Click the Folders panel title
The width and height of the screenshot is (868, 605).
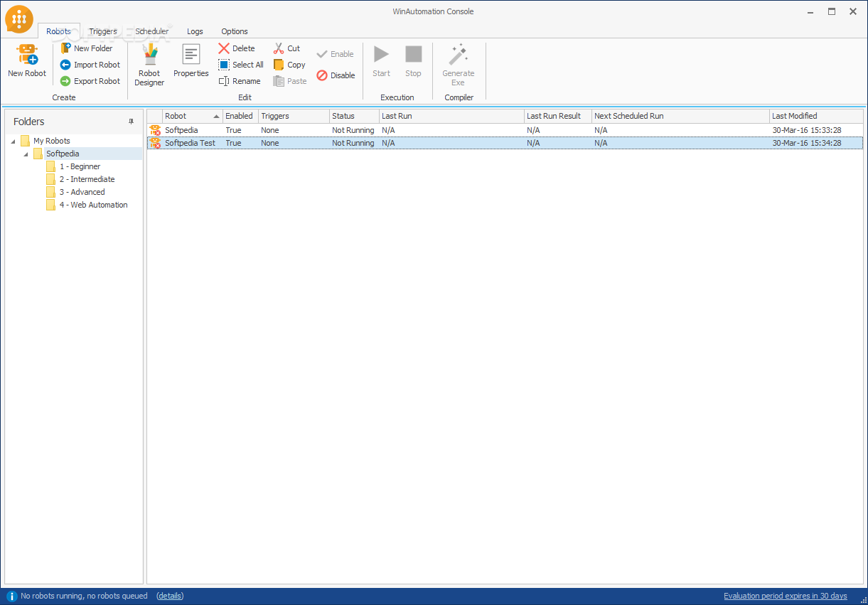29,122
